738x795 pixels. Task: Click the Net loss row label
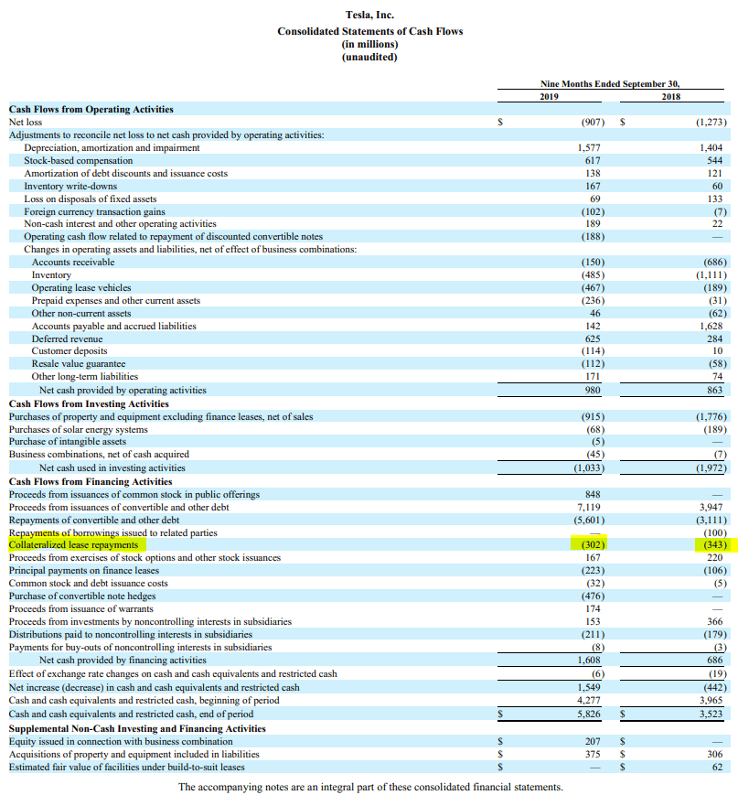click(26, 122)
